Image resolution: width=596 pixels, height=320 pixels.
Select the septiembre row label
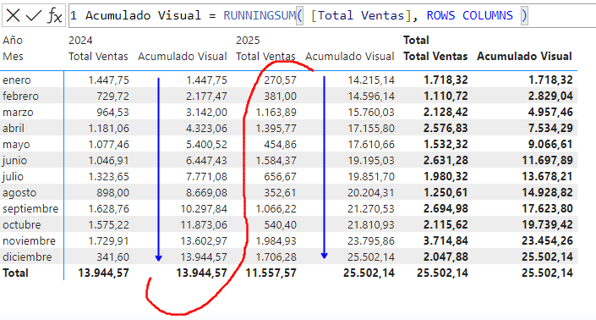coord(30,209)
